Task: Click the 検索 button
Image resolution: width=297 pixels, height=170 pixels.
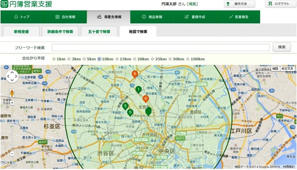Action: pyautogui.click(x=282, y=47)
